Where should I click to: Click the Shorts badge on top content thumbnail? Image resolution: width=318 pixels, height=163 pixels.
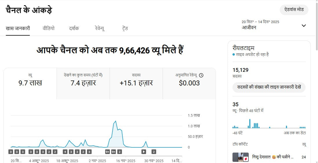coord(245,159)
